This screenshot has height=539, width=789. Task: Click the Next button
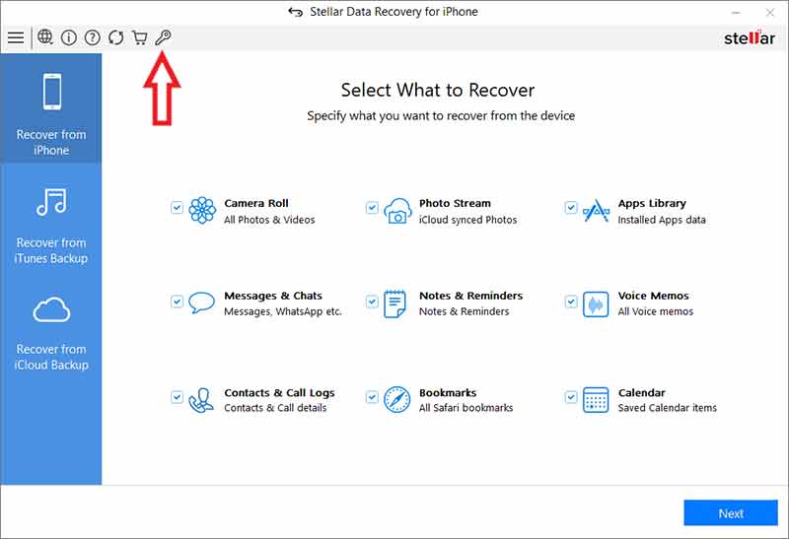pos(731,513)
